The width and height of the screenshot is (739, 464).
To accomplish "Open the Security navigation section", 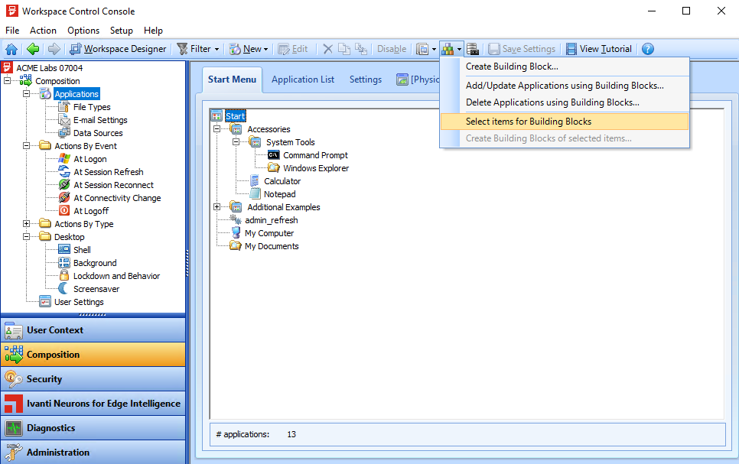I will pyautogui.click(x=93, y=379).
